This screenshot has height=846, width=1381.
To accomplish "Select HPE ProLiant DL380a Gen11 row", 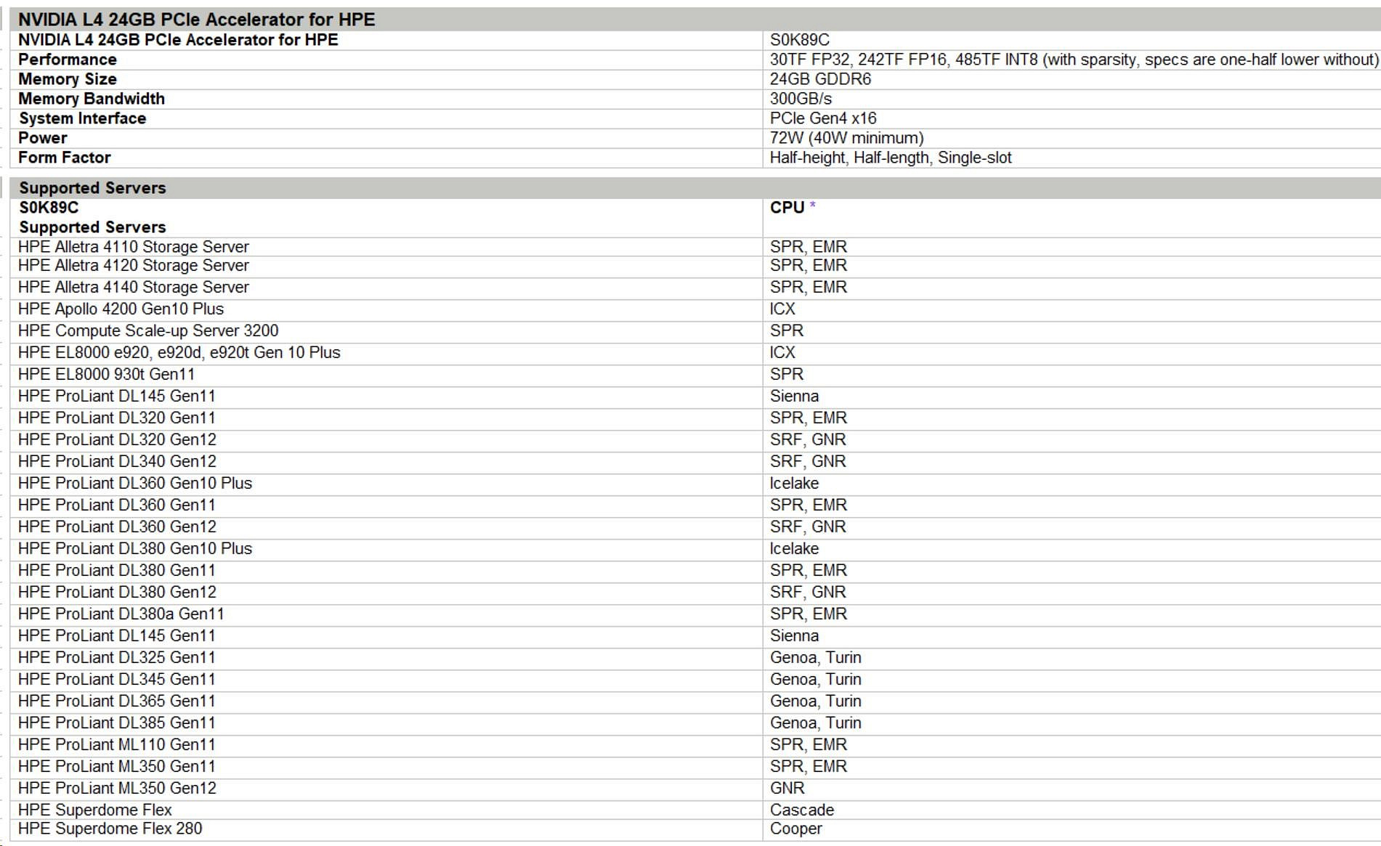I will (121, 614).
